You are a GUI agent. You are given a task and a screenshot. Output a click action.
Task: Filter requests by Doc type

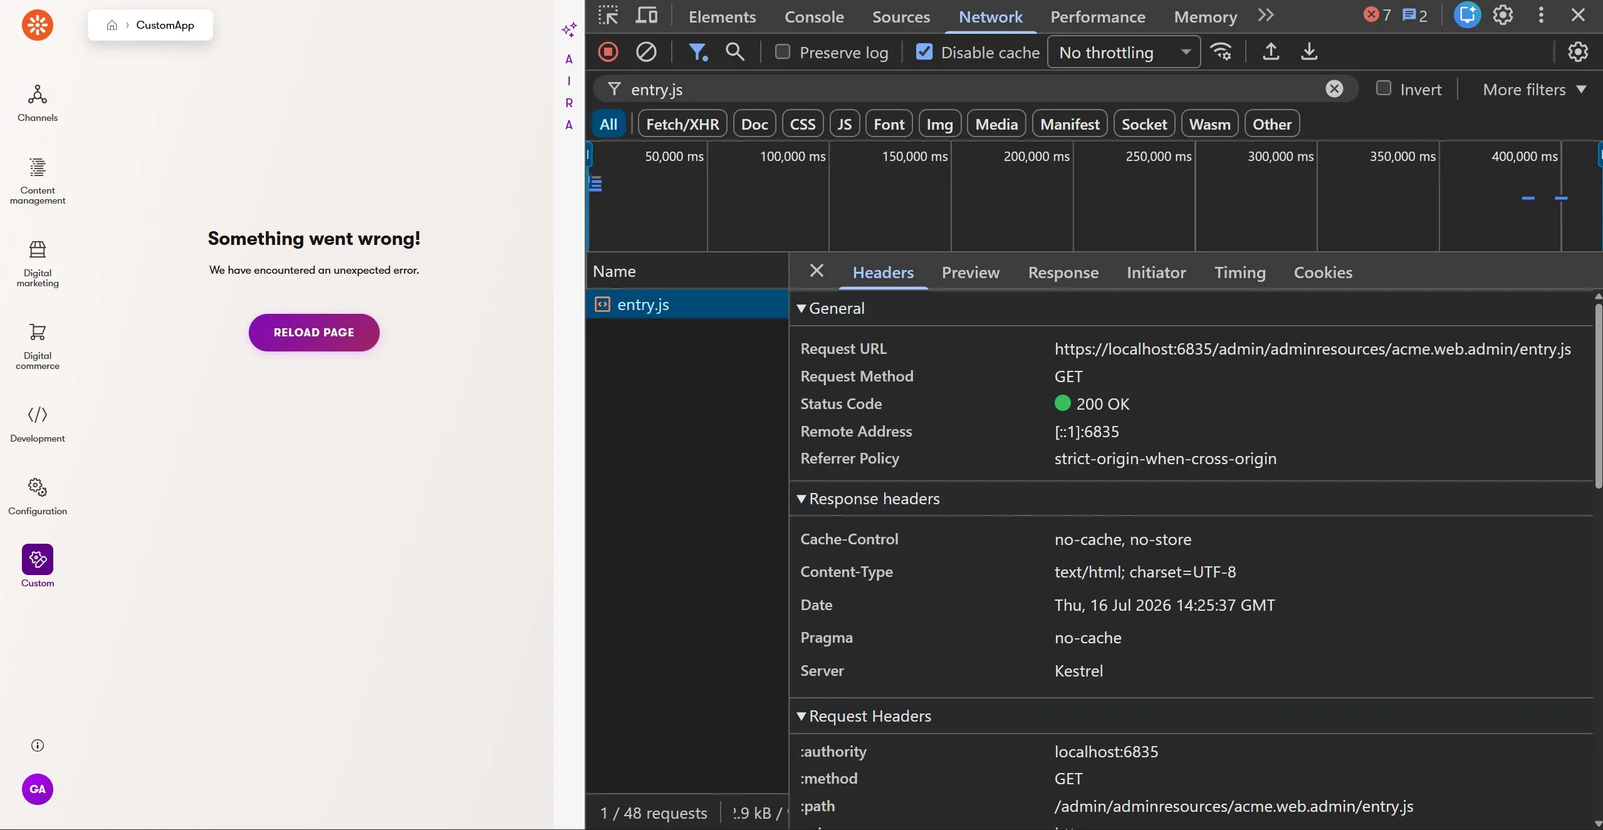pos(755,124)
